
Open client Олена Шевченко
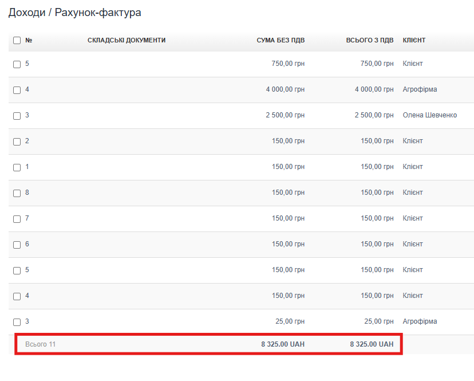[x=429, y=115]
